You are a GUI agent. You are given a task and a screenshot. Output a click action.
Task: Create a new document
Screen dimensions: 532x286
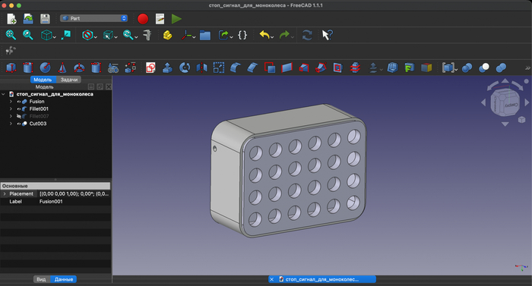[11, 19]
